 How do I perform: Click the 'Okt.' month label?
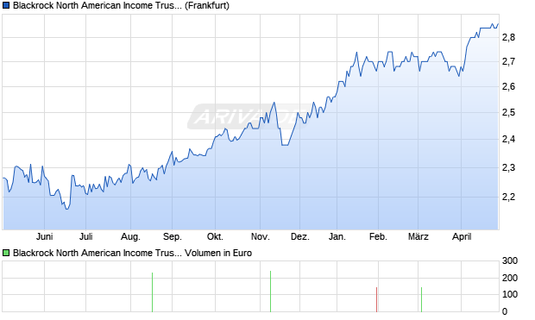[x=216, y=236]
